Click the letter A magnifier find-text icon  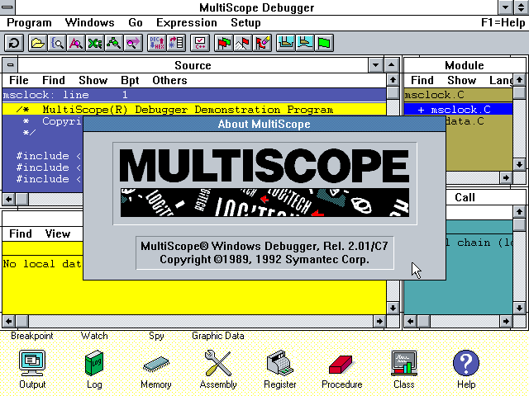[x=76, y=43]
